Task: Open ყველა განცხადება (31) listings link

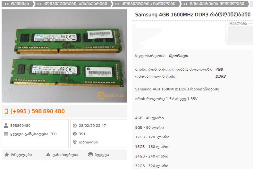Action: coord(33,134)
